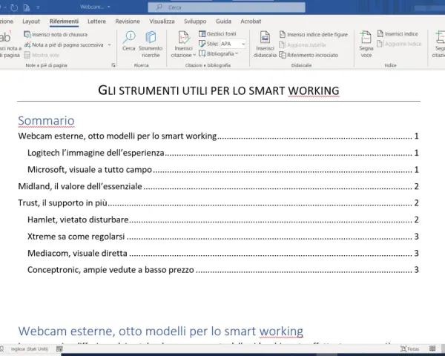Open the Visualizza tab
Image resolution: width=445 pixels, height=356 pixels.
[162, 22]
